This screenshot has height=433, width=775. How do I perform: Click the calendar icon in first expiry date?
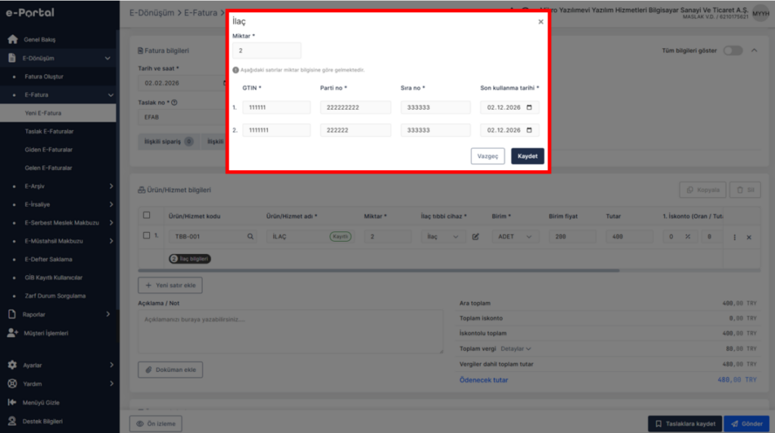tap(529, 107)
